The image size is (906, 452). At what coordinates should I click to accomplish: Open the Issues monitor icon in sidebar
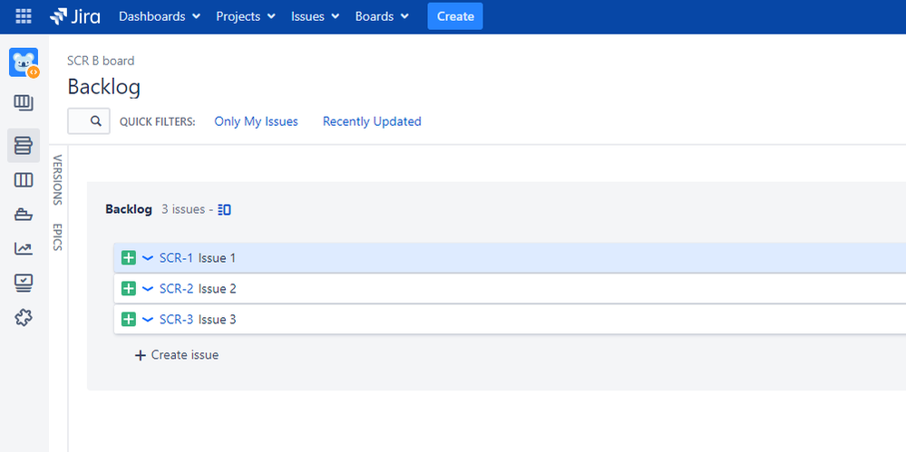coord(24,283)
